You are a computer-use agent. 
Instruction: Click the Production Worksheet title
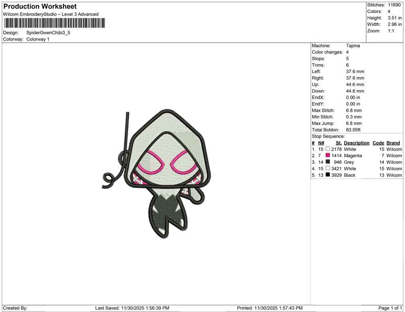(39, 7)
